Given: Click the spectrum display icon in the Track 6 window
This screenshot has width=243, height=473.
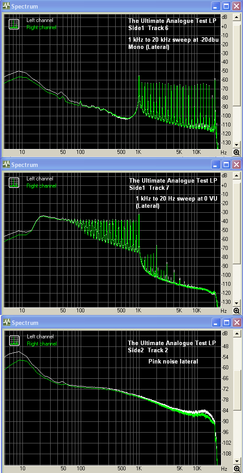Looking at the screenshot, I should tap(14, 24).
